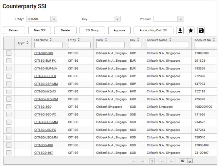Open the Product dropdown arrow
Screen dimensions: 218x166
pos(181,19)
